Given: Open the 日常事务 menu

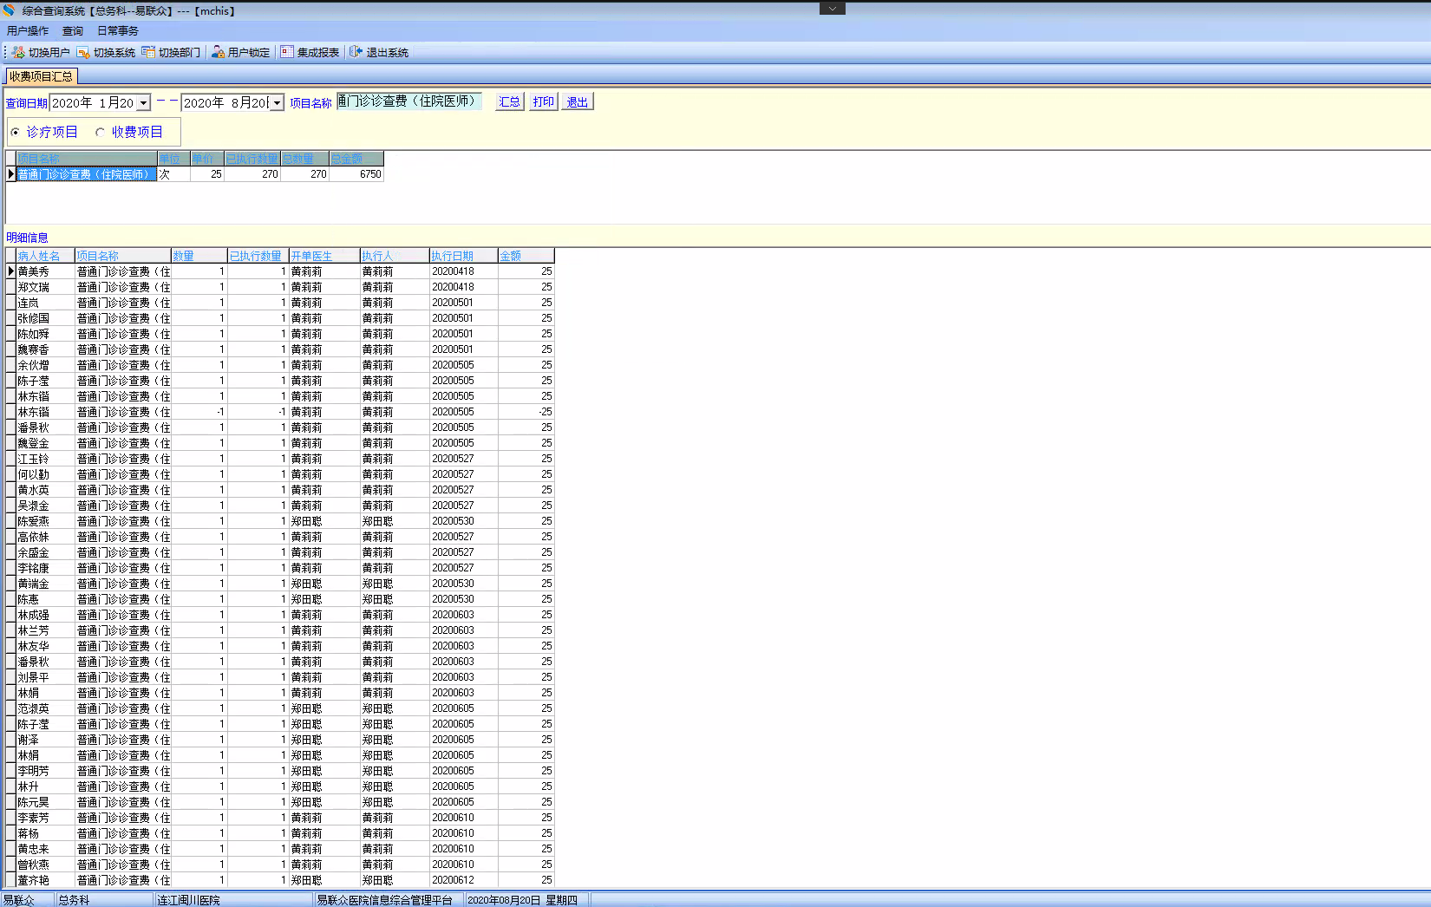Looking at the screenshot, I should [x=118, y=31].
